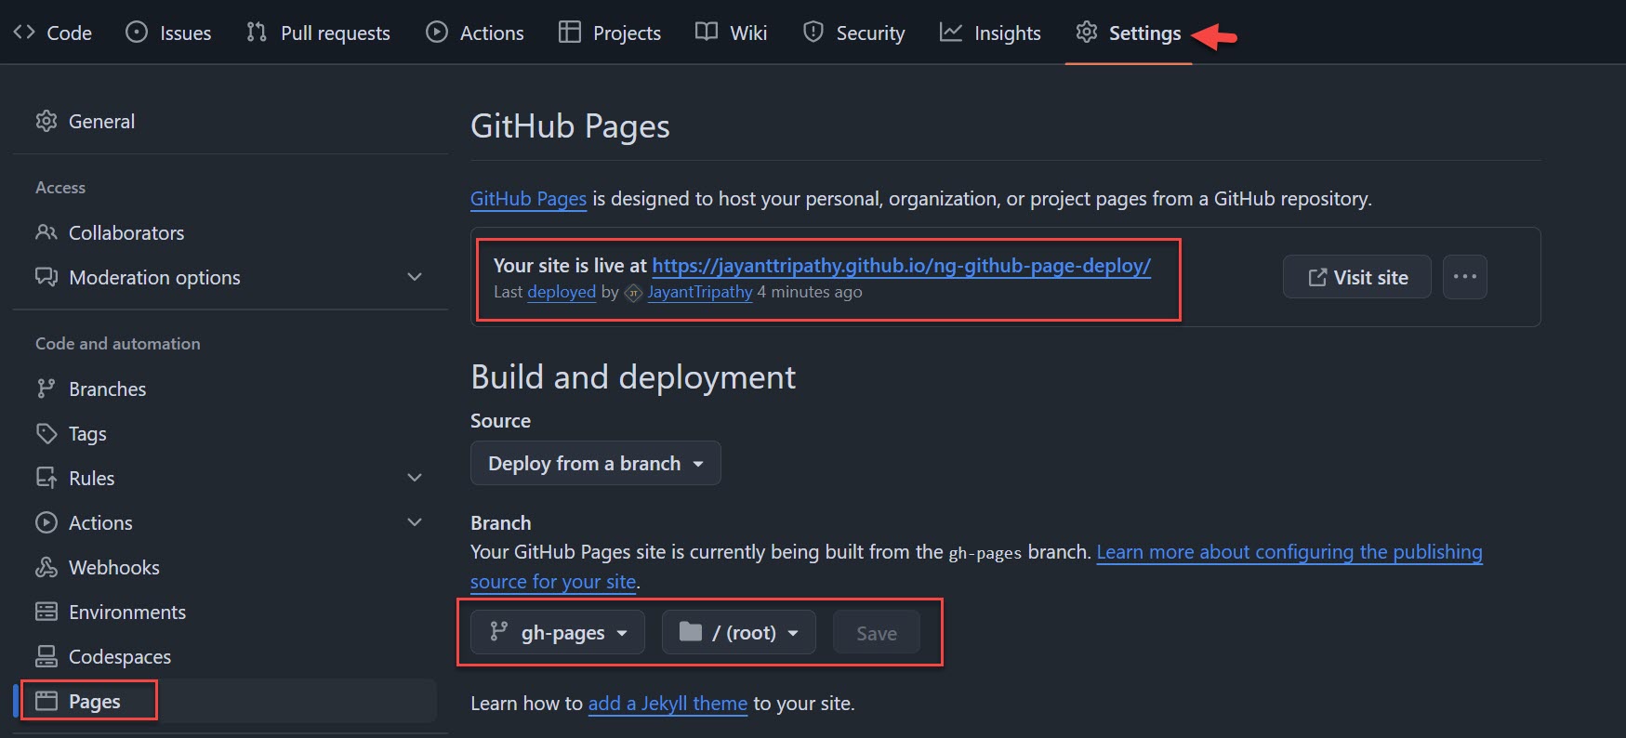Open the Deploy from a branch dropdown
The width and height of the screenshot is (1626, 738).
point(596,463)
